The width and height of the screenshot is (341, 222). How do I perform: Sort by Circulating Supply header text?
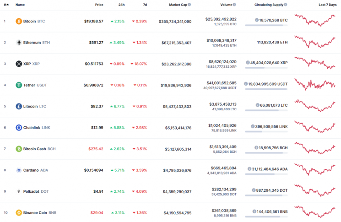pyautogui.click(x=269, y=5)
